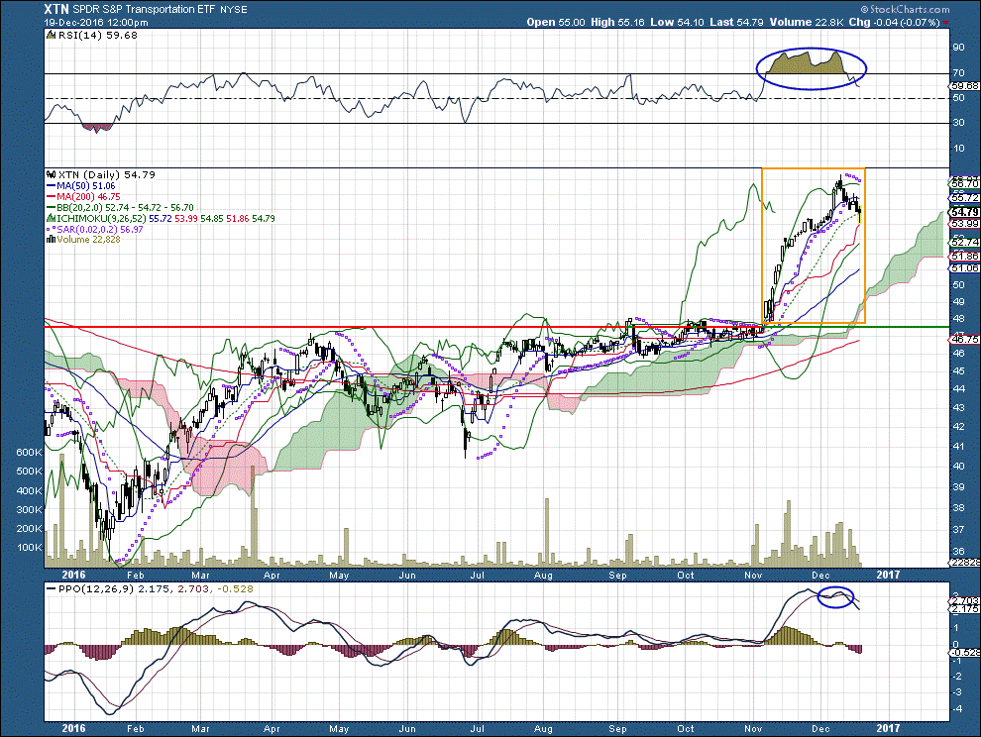Image resolution: width=981 pixels, height=737 pixels.
Task: Click the -0.528 tag on PPO axis
Action: pyautogui.click(x=965, y=653)
